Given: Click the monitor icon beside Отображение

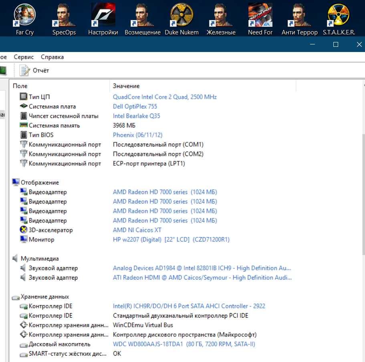Looking at the screenshot, I should (16, 182).
